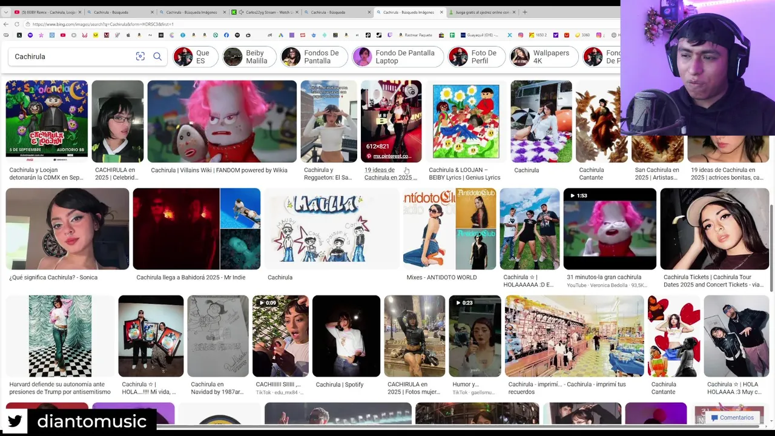The image size is (775, 436).
Task: Open the Villains Wiki FANDOM pink-hair puppet image
Action: (222, 121)
